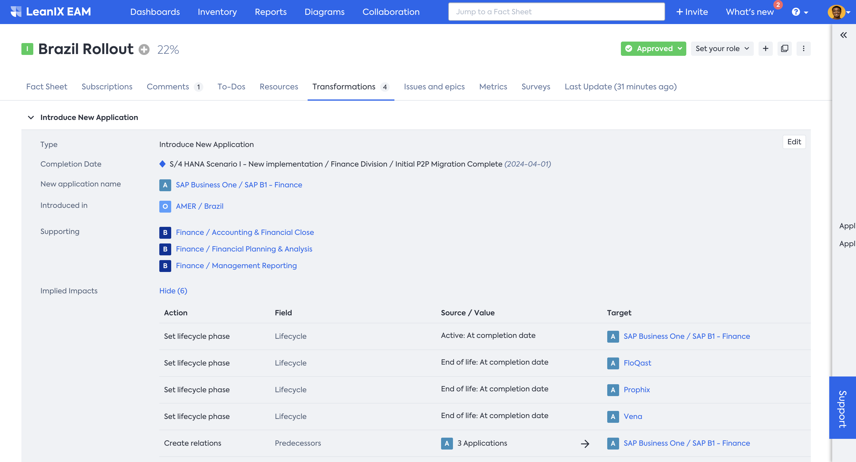The image size is (856, 462).
Task: Open the Dashboards menu
Action: tap(155, 12)
